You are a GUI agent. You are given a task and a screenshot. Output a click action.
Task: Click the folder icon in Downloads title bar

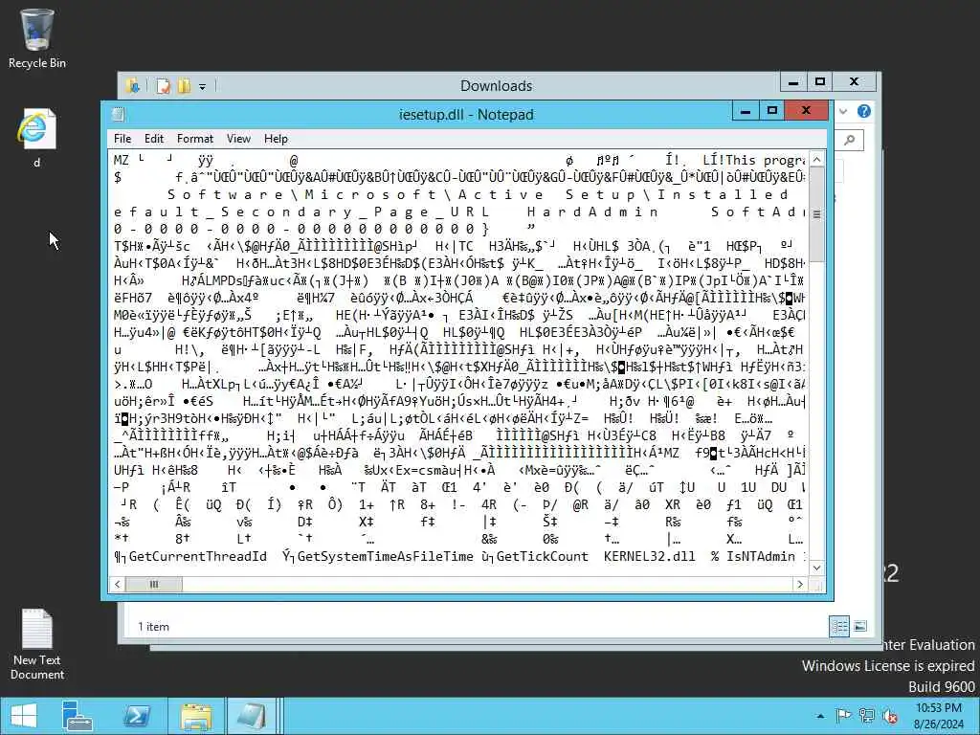coord(132,85)
